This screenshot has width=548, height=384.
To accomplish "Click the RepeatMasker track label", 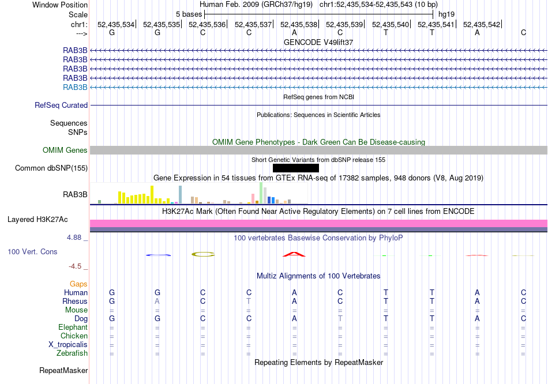I will (x=63, y=370).
